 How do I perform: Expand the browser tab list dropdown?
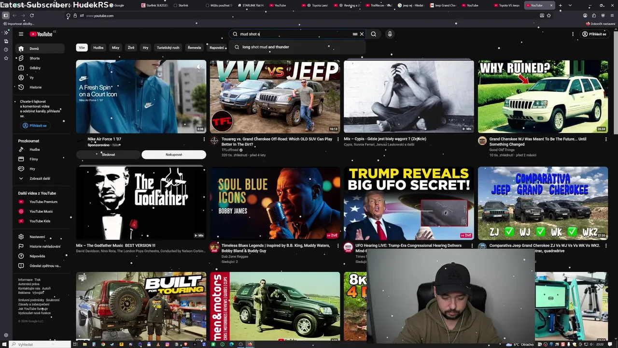click(x=570, y=5)
